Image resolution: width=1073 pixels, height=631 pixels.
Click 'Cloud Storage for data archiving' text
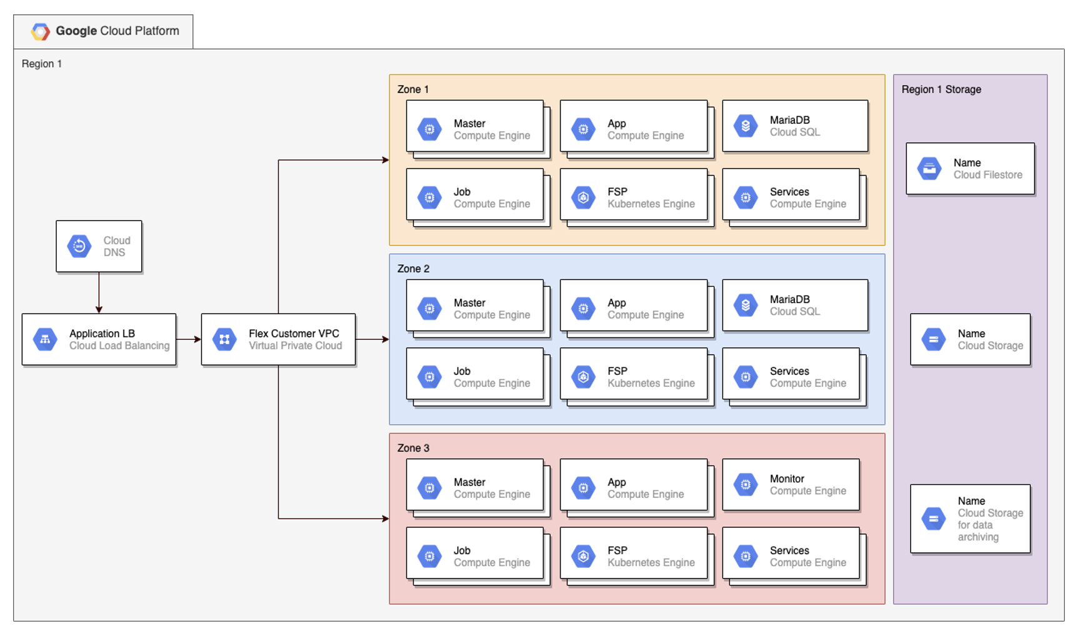click(991, 525)
